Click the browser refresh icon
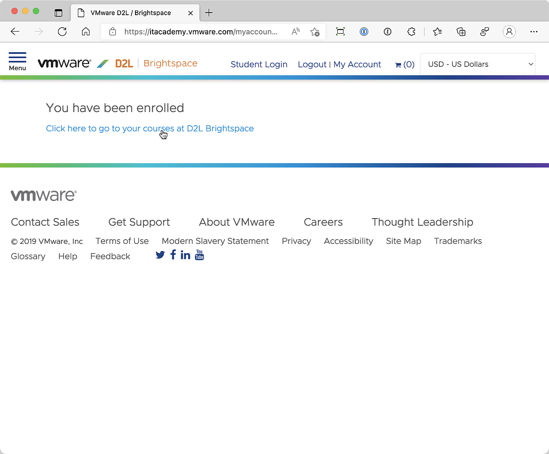This screenshot has width=549, height=454. [62, 32]
